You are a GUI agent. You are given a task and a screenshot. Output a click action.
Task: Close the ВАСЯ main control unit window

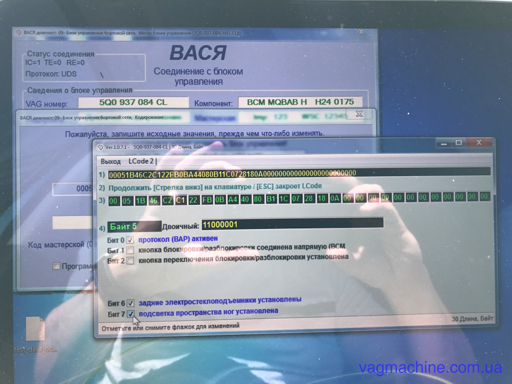361,32
